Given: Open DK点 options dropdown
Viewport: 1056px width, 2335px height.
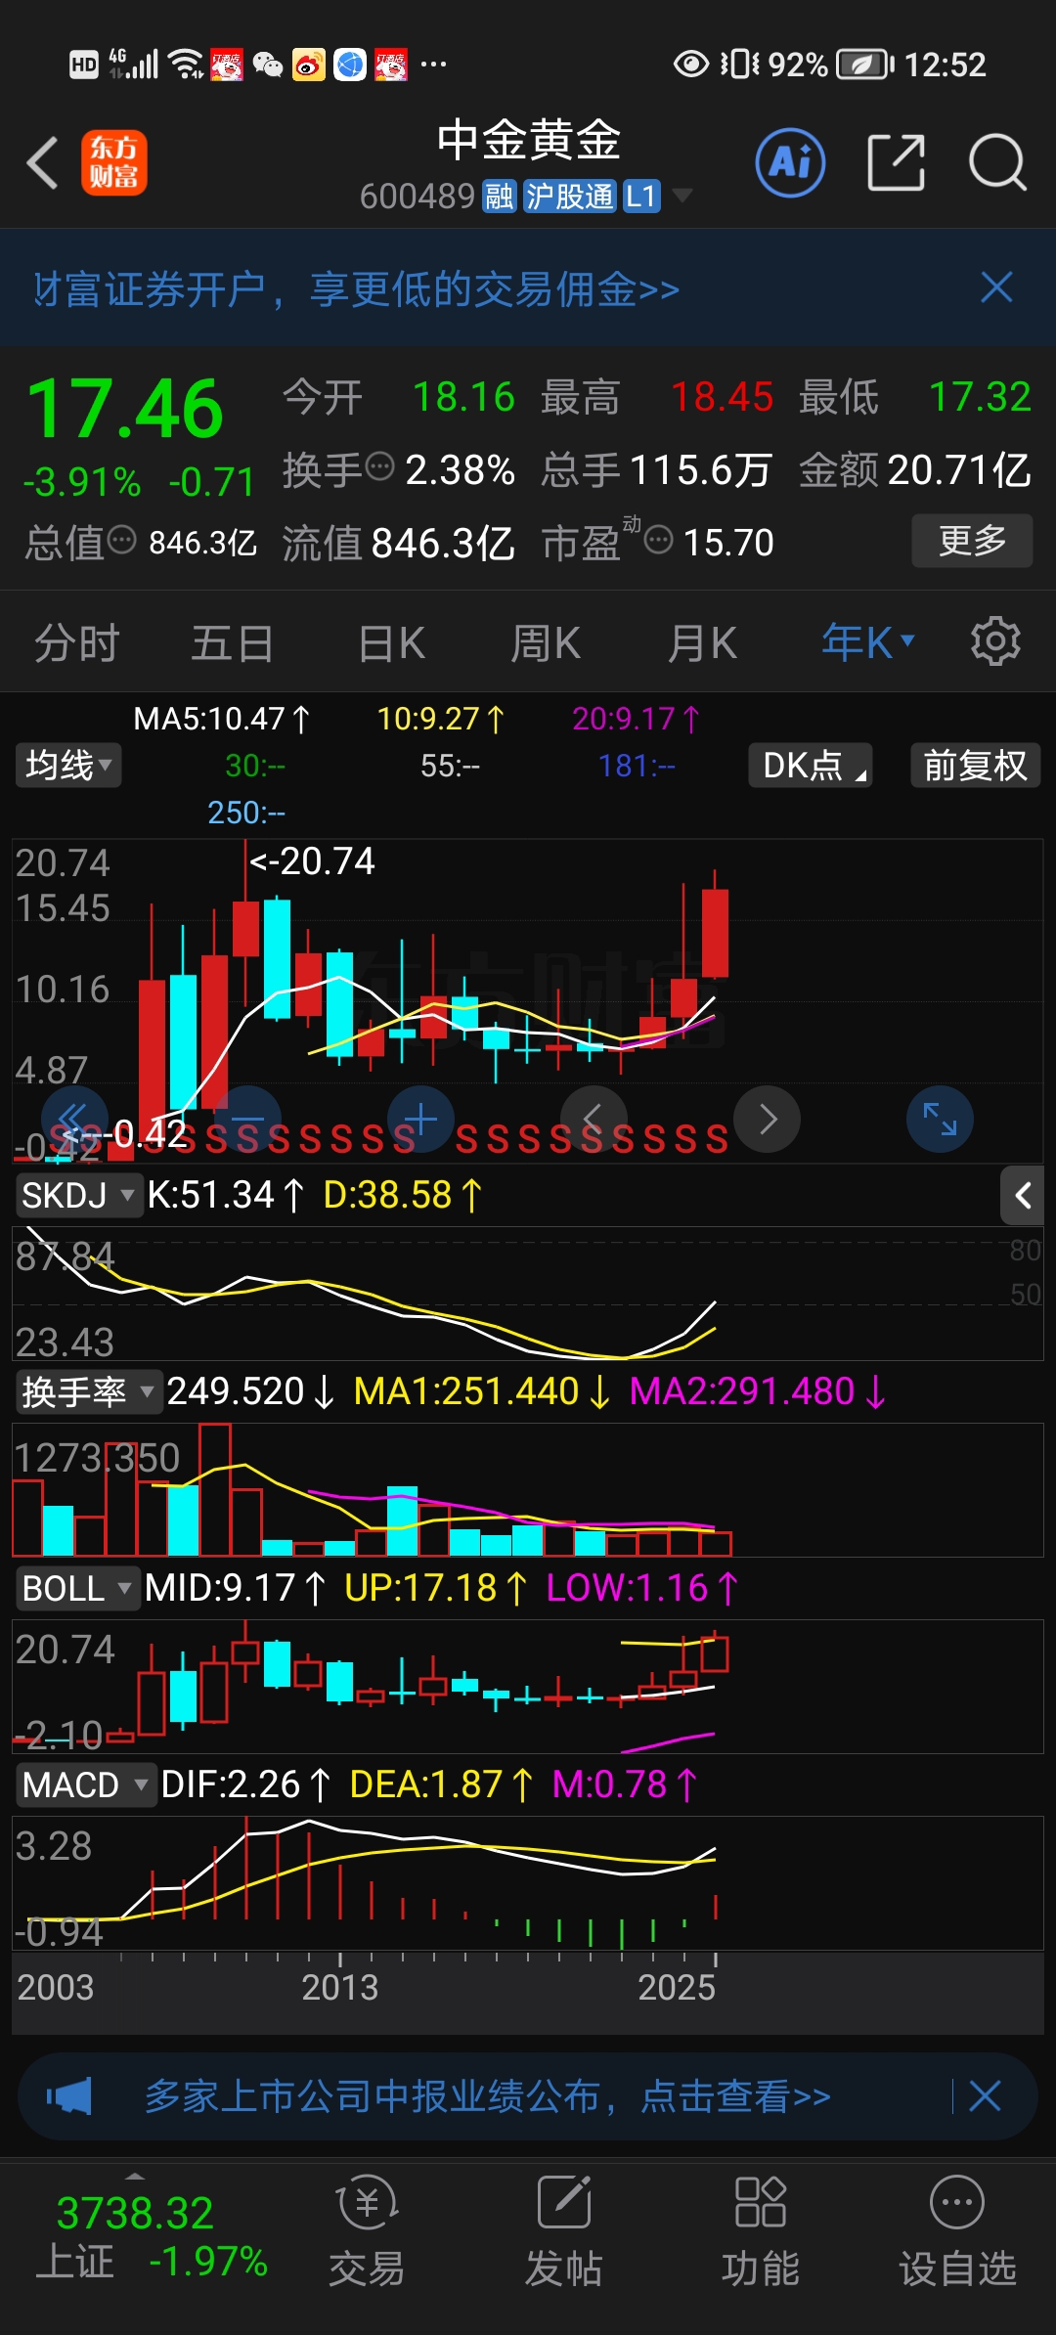Looking at the screenshot, I should 811,765.
